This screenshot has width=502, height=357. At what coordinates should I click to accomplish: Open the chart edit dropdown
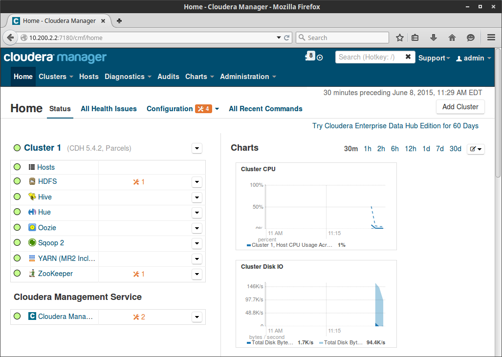pyautogui.click(x=476, y=149)
